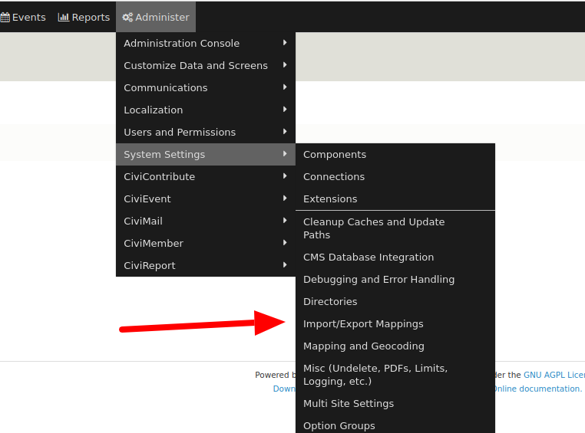This screenshot has width=585, height=433.
Task: Expand arrow next to CiviMail
Action: click(x=285, y=221)
